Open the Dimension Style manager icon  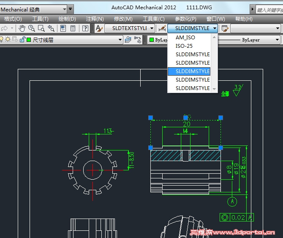pyautogui.click(x=162, y=28)
